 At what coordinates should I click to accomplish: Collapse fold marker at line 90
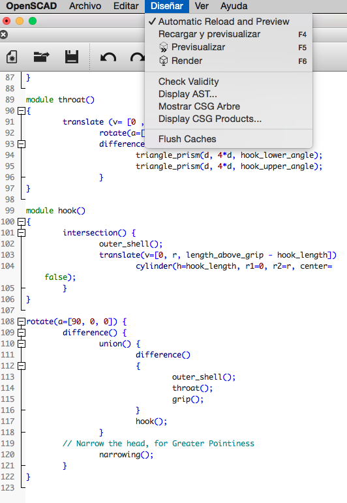[22, 111]
